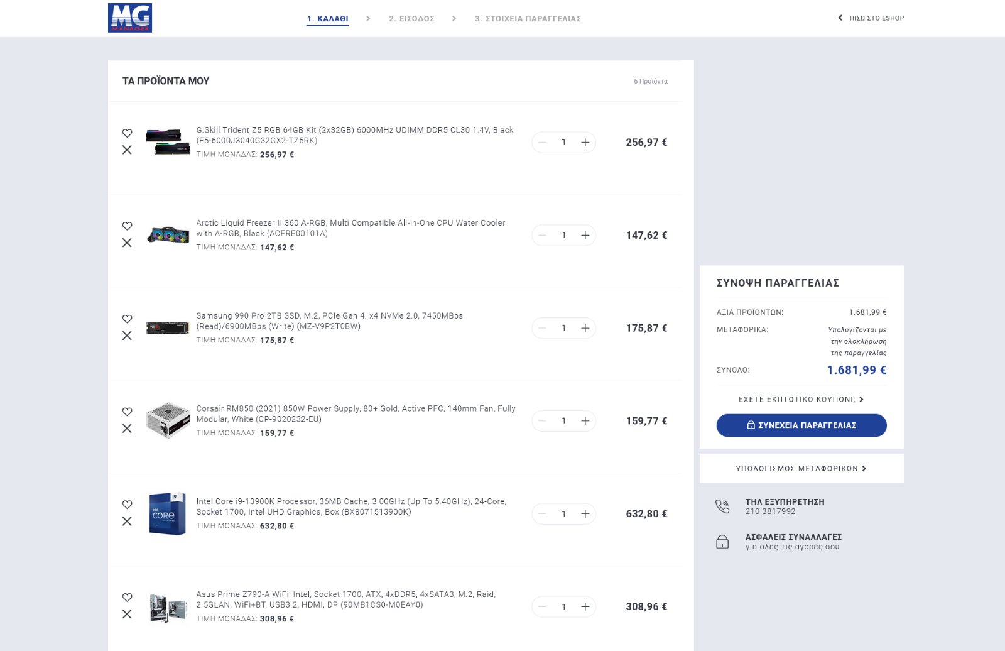The width and height of the screenshot is (1005, 651).
Task: Open Samsung 990 Pro 2TB product title
Action: [329, 321]
